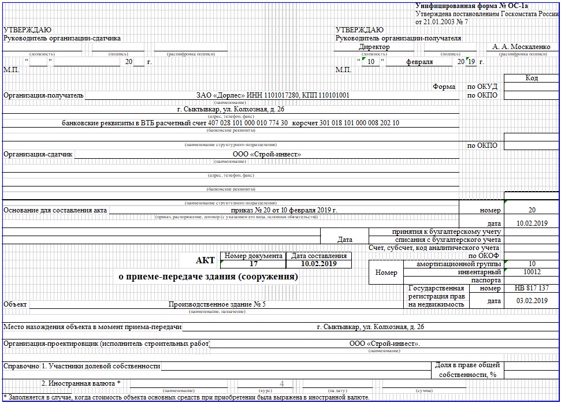Viewport: 561px width, 403px height.
Task: Select the "Организация-получатель" label
Action: (x=43, y=95)
